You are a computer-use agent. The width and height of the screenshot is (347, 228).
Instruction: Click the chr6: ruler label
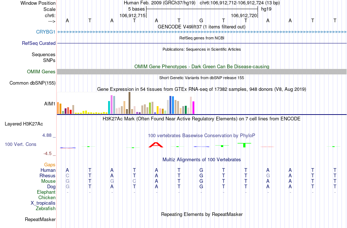pos(50,15)
